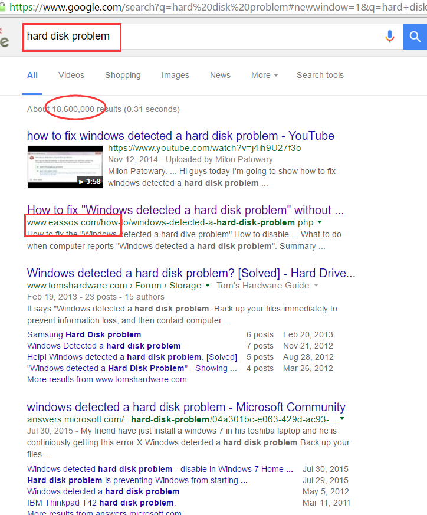Click the Feb 20, 2013 date cell
The image size is (427, 515).
click(308, 334)
